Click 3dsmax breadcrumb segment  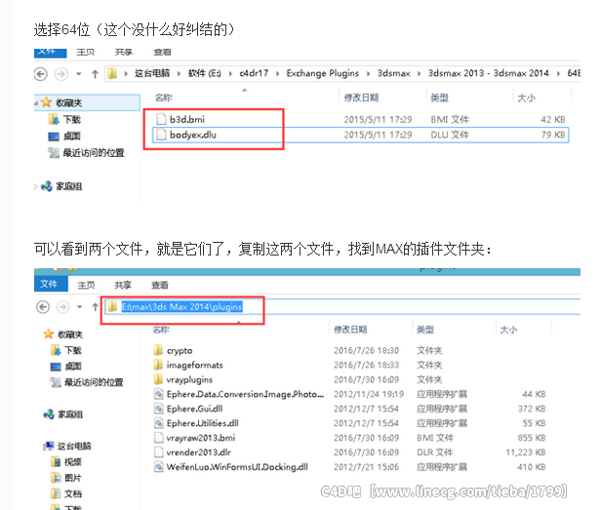[393, 73]
